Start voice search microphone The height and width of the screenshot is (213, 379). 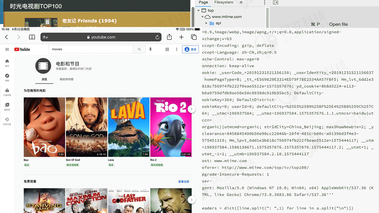pyautogui.click(x=150, y=49)
